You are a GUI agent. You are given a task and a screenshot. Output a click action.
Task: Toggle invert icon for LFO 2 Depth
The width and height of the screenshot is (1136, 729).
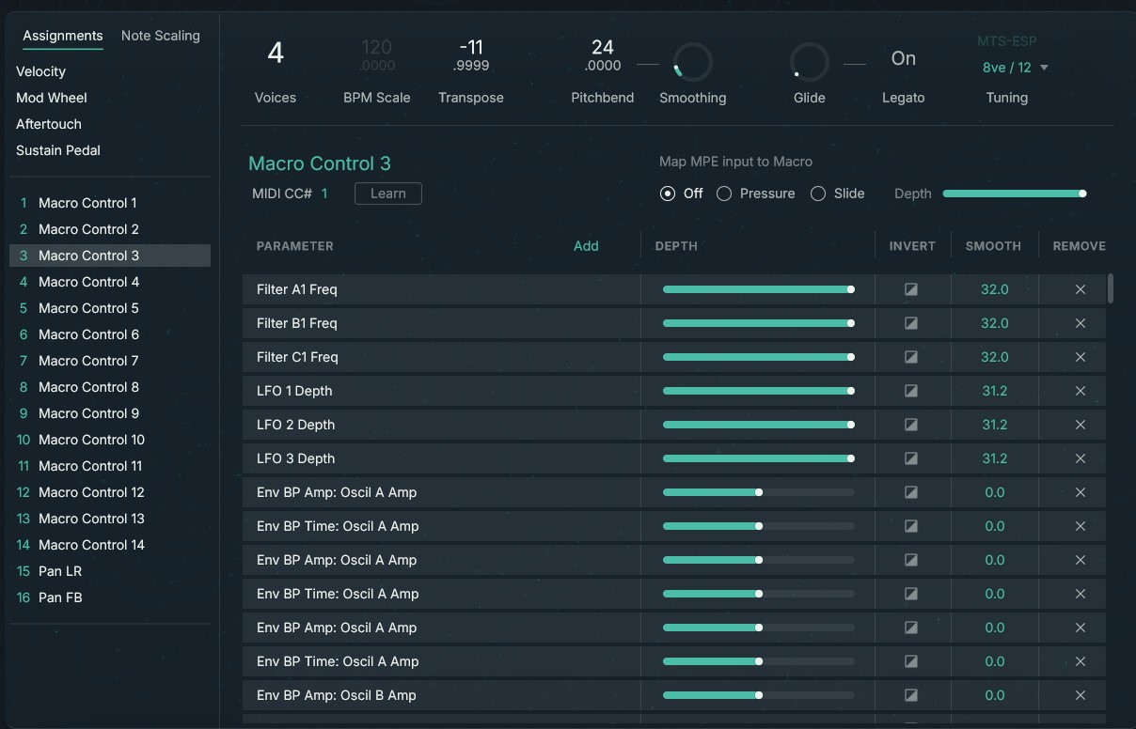click(910, 425)
